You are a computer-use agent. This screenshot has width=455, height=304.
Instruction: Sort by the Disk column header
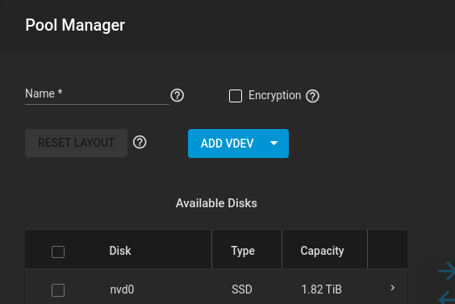(120, 251)
